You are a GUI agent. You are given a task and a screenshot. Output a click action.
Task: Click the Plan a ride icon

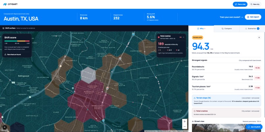tap(236, 4)
